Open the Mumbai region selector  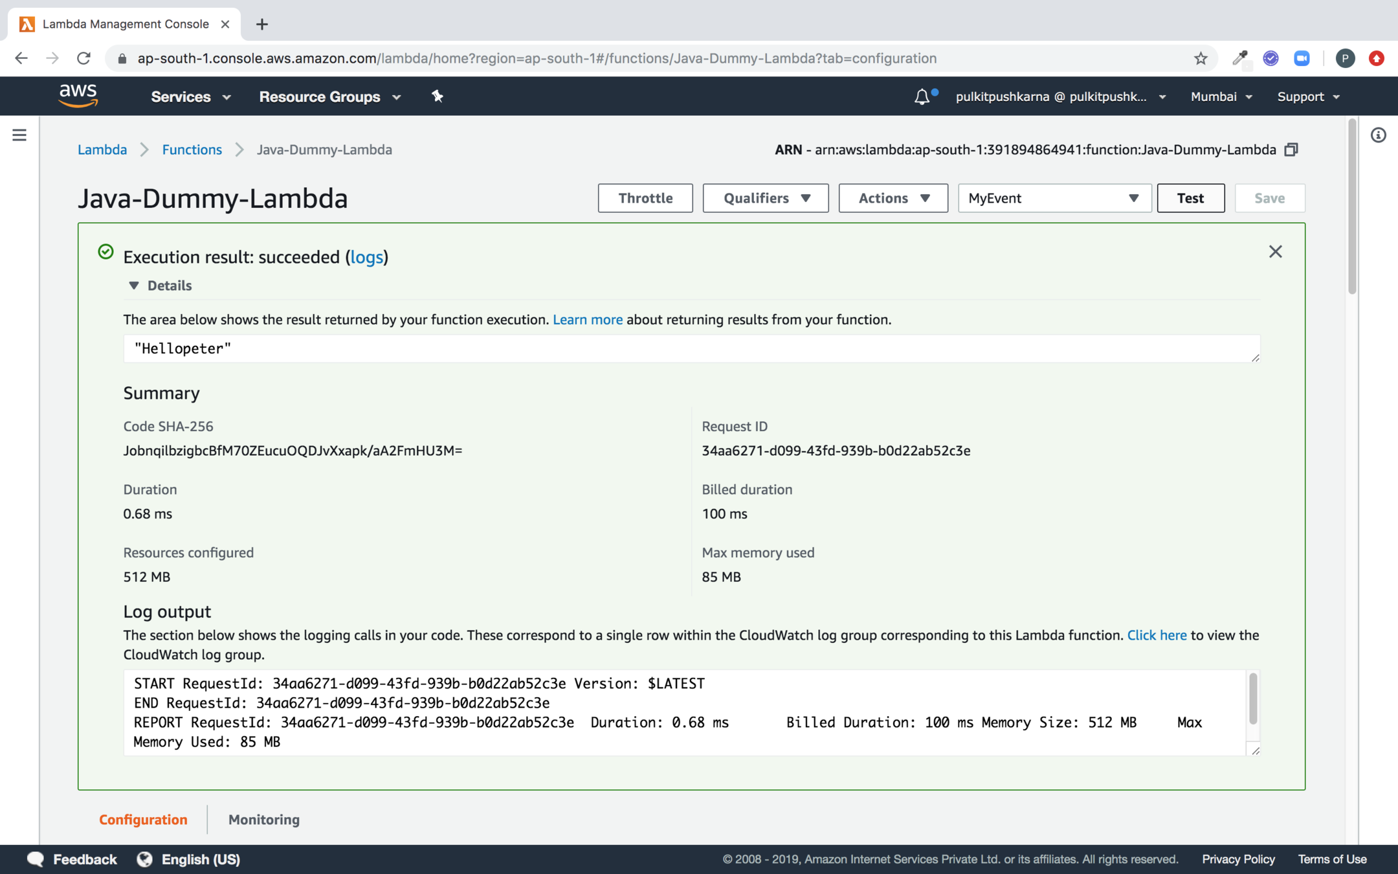(1221, 96)
